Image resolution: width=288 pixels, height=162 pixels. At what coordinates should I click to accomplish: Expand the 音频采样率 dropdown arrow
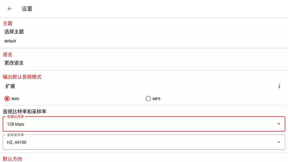click(x=279, y=142)
